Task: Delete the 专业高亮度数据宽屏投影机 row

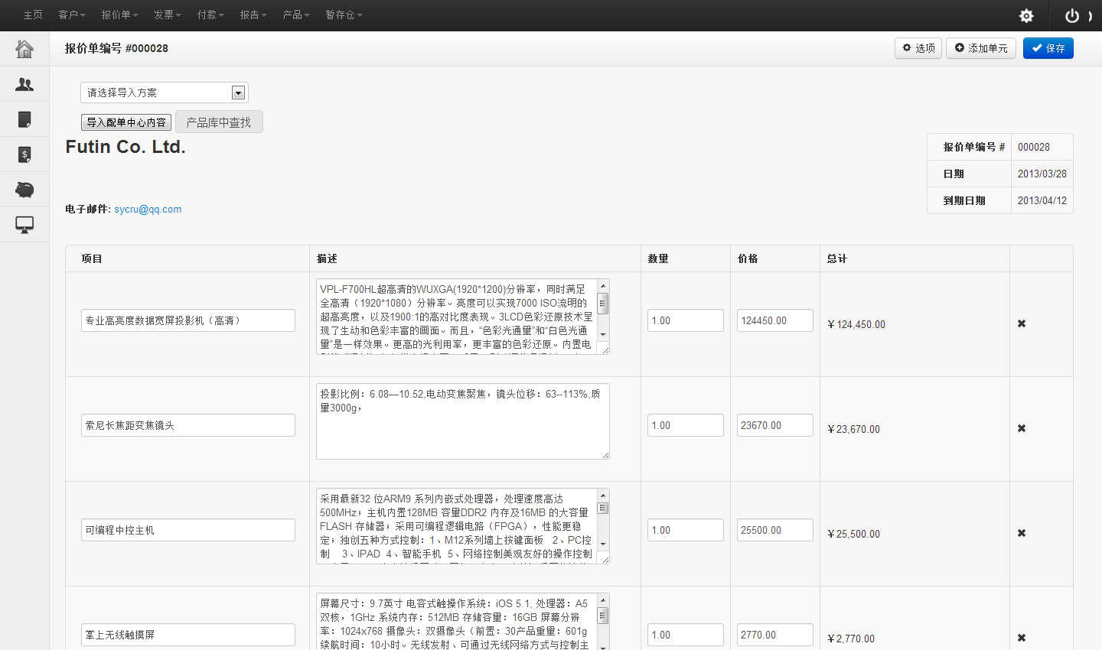Action: [1022, 323]
